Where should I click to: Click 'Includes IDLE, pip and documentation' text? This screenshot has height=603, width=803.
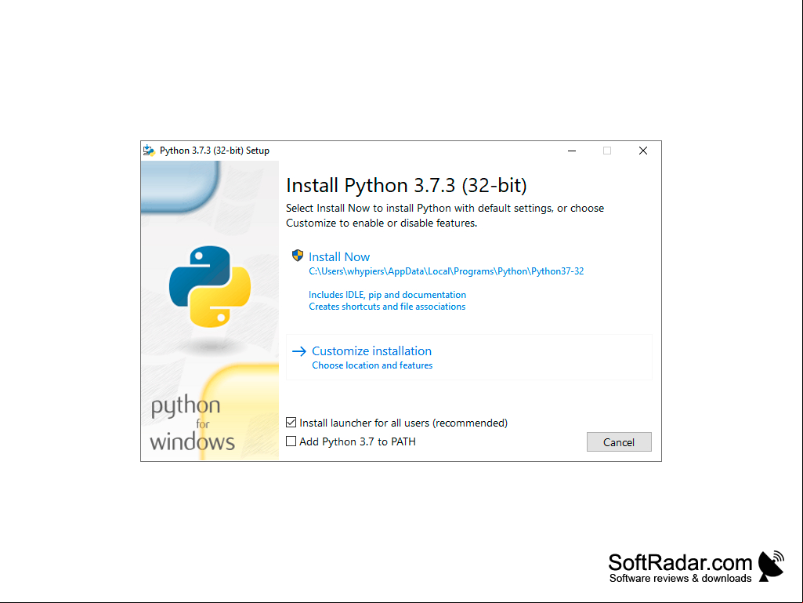pos(387,295)
